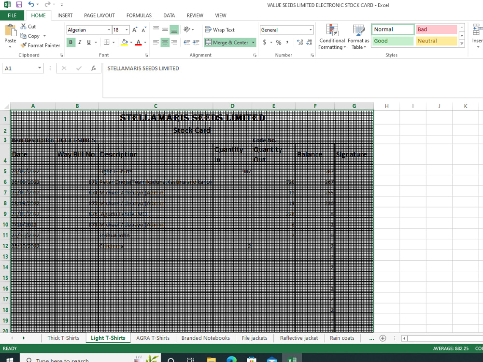The width and height of the screenshot is (483, 362).
Task: Open the General number format dropdown
Action: click(x=311, y=30)
